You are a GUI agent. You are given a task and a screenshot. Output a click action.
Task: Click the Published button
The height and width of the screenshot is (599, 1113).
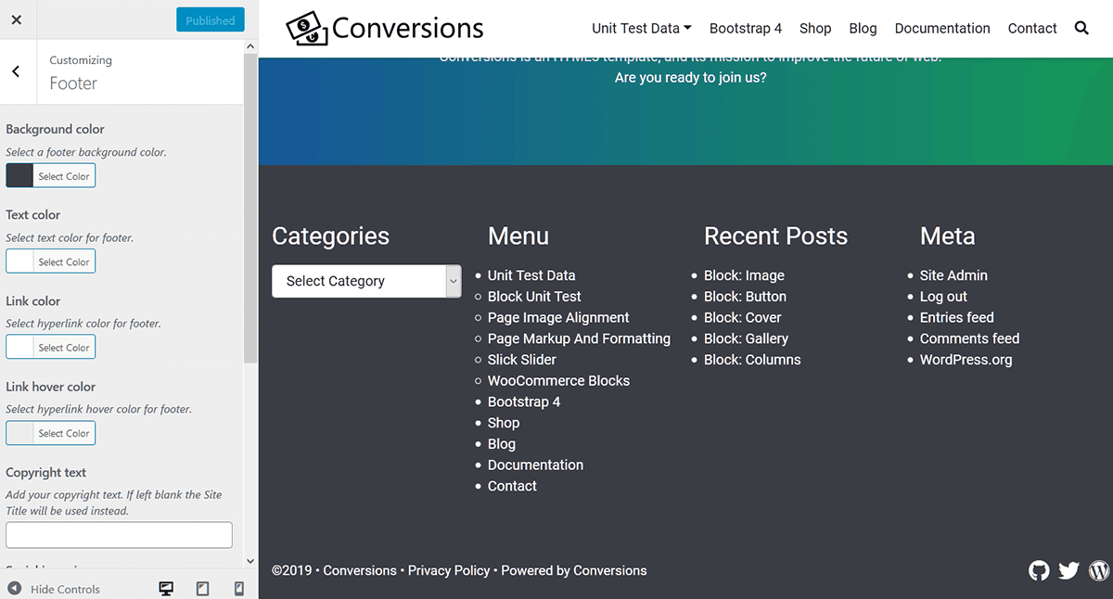tap(211, 20)
